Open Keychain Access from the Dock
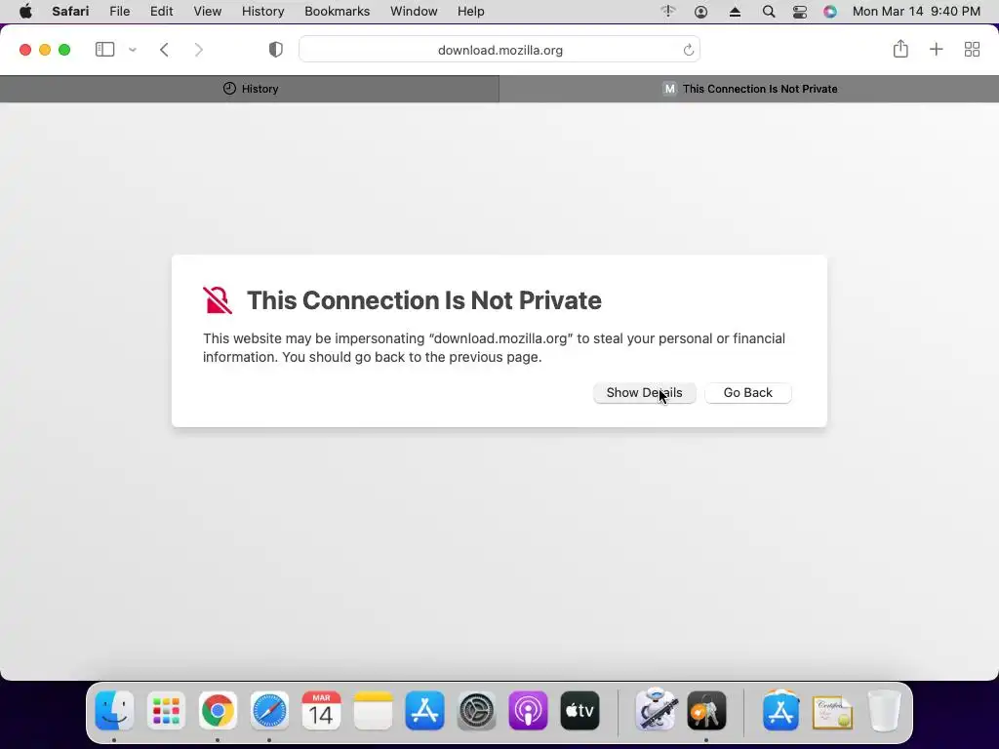999x749 pixels. pyautogui.click(x=706, y=710)
